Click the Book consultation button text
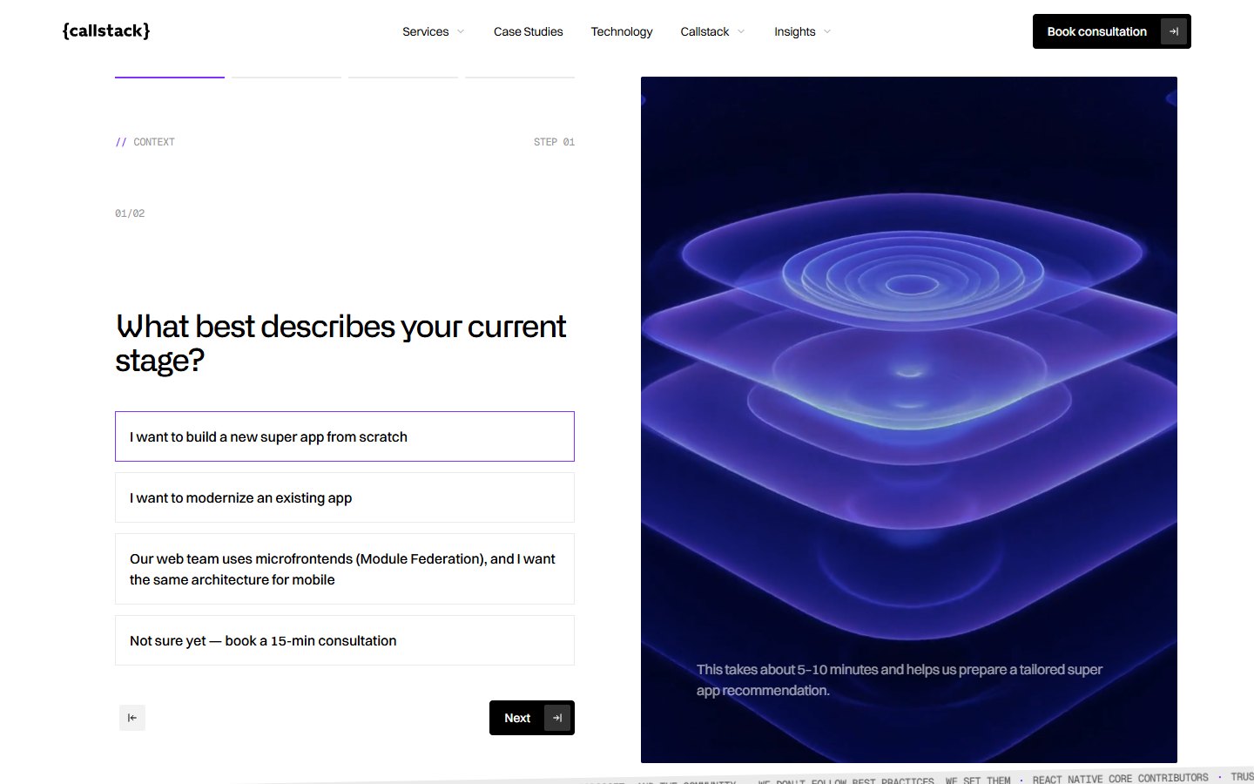This screenshot has height=784, width=1254. (x=1097, y=31)
